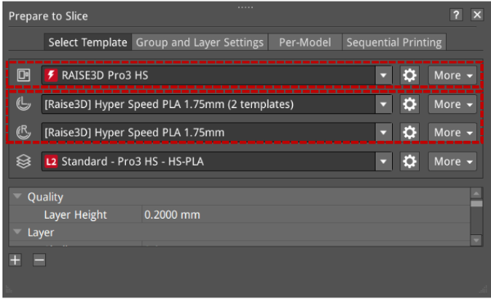The width and height of the screenshot is (491, 299).
Task: Open printer settings gear for RAISE3D Pro3 HS
Action: coord(410,75)
